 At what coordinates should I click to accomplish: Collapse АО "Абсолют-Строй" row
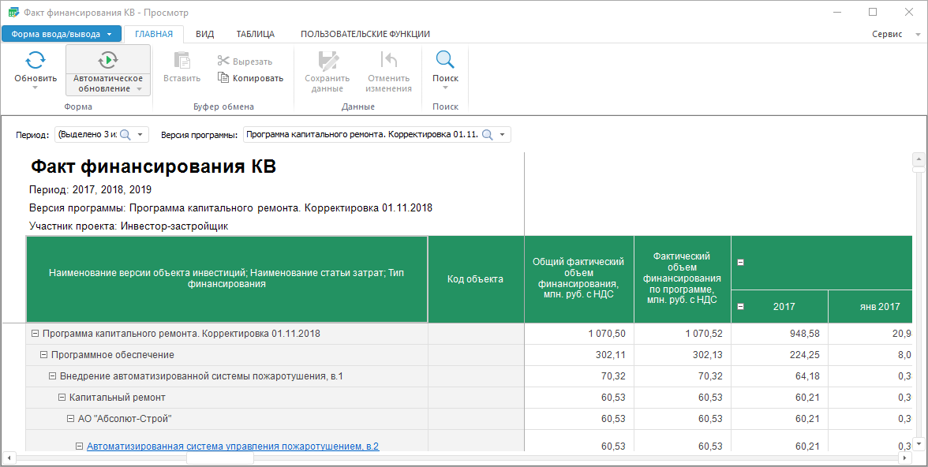(71, 419)
